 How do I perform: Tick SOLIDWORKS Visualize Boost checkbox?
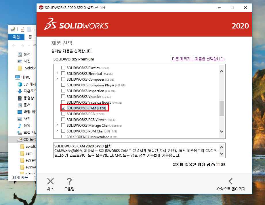coord(63,102)
